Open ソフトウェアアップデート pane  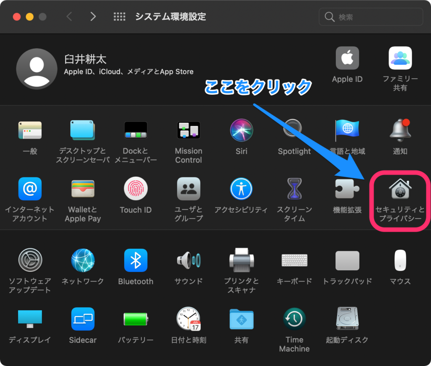click(x=30, y=260)
